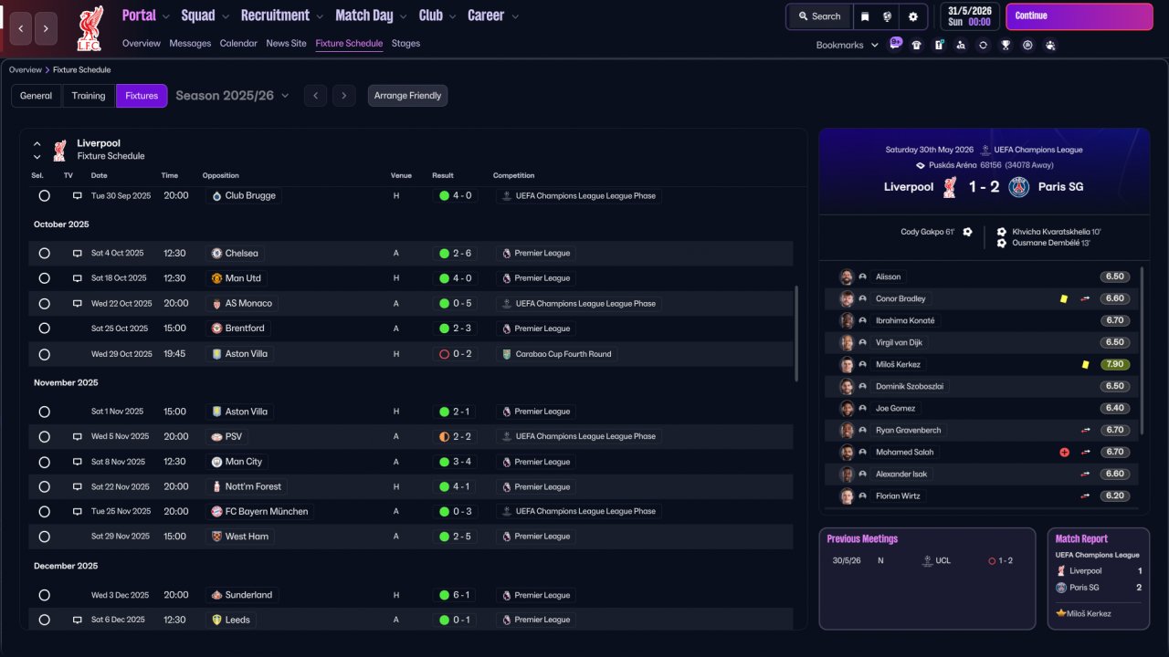Open the people group bookmark icon

[1050, 45]
